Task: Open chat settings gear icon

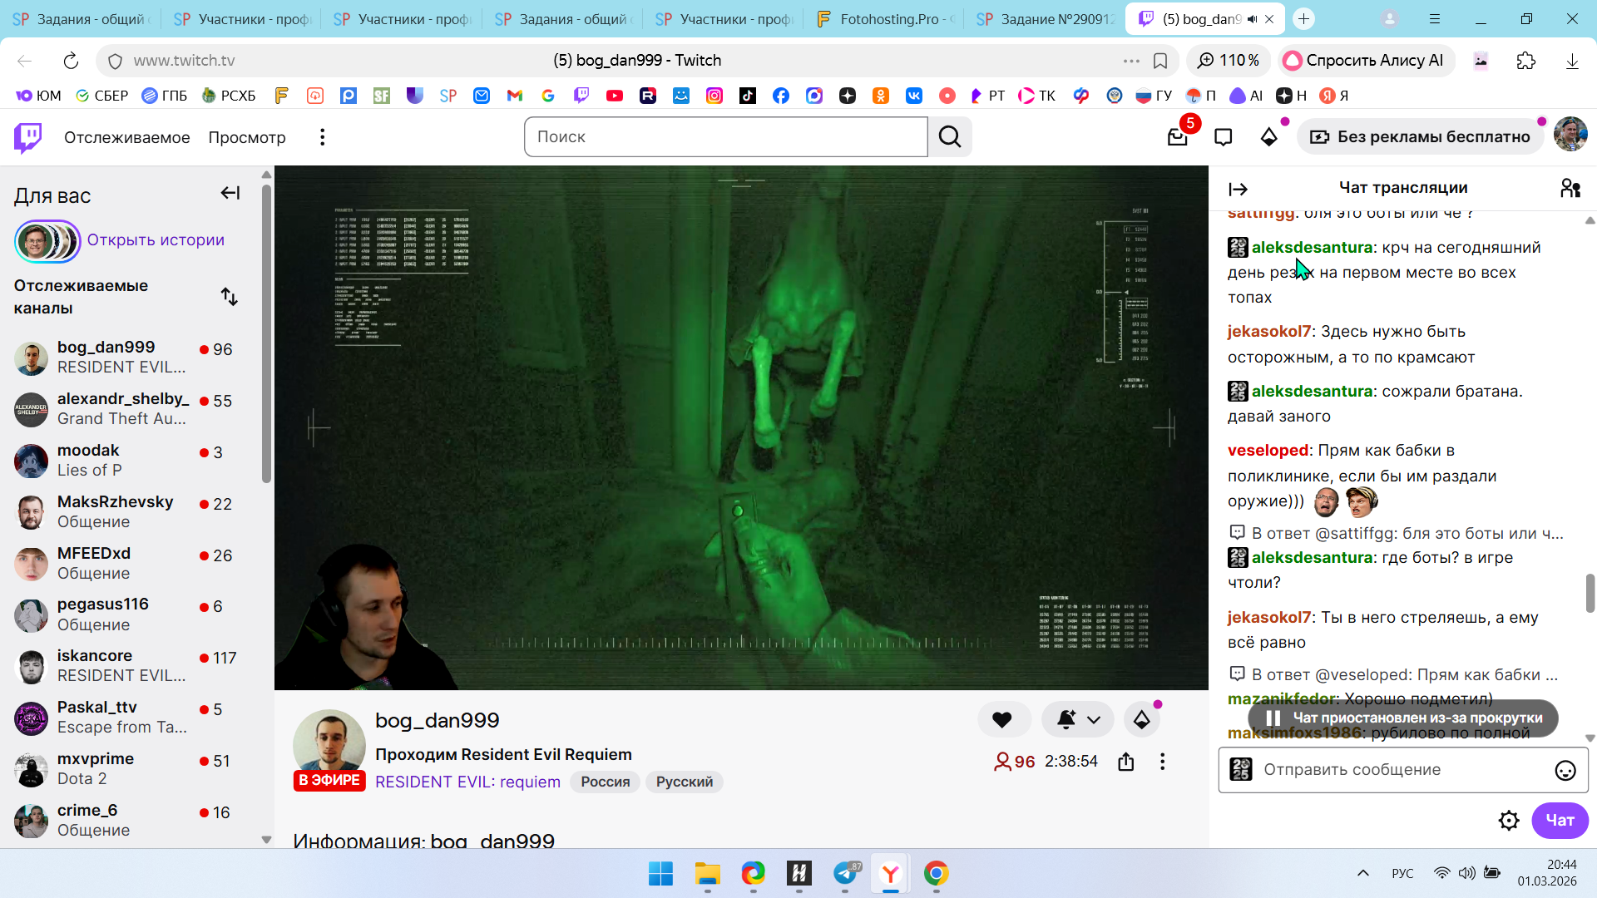Action: coord(1508,821)
